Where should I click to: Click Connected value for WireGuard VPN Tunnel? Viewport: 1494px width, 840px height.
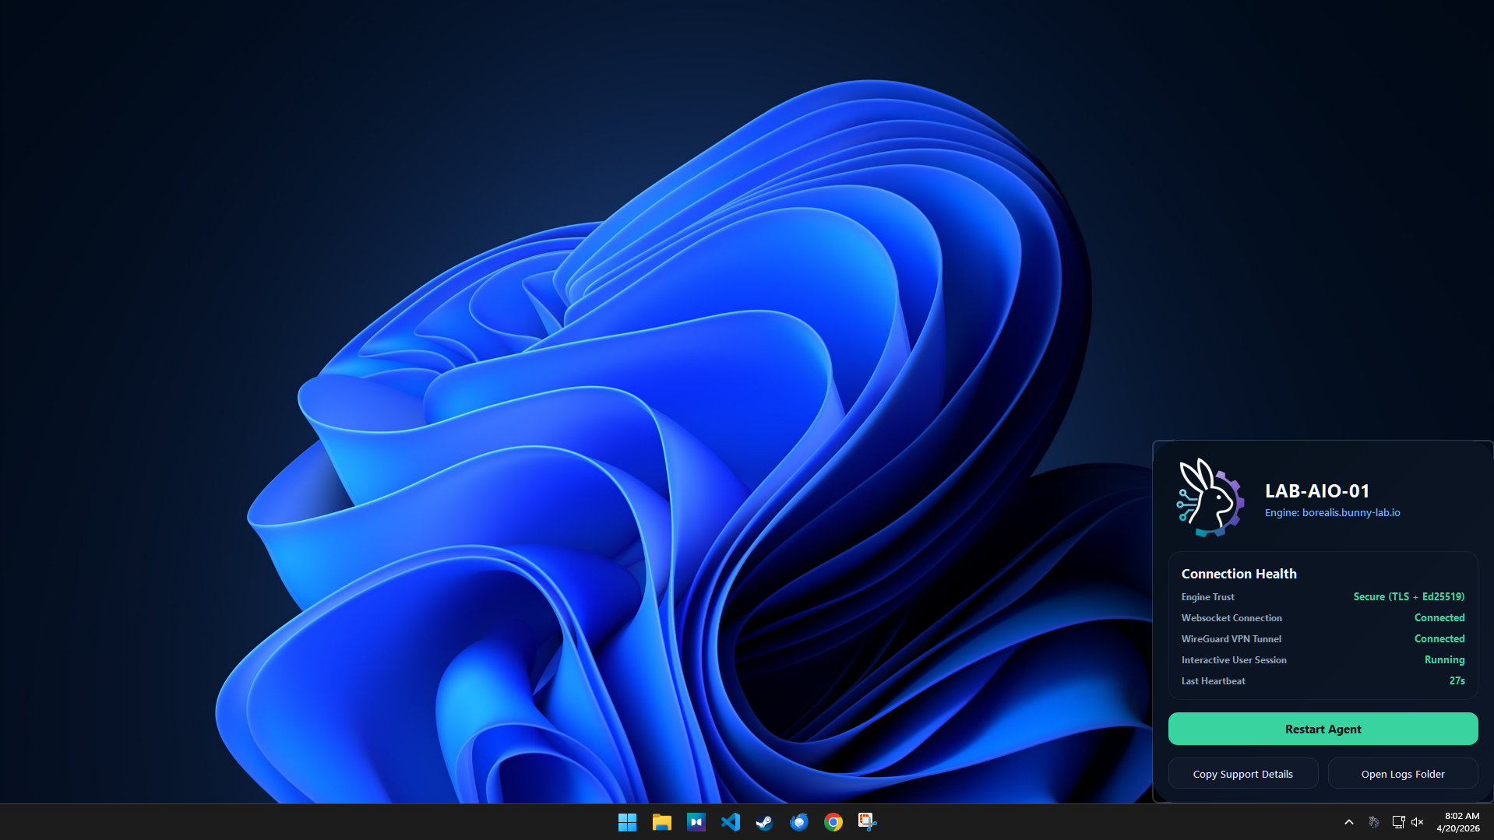(x=1439, y=638)
